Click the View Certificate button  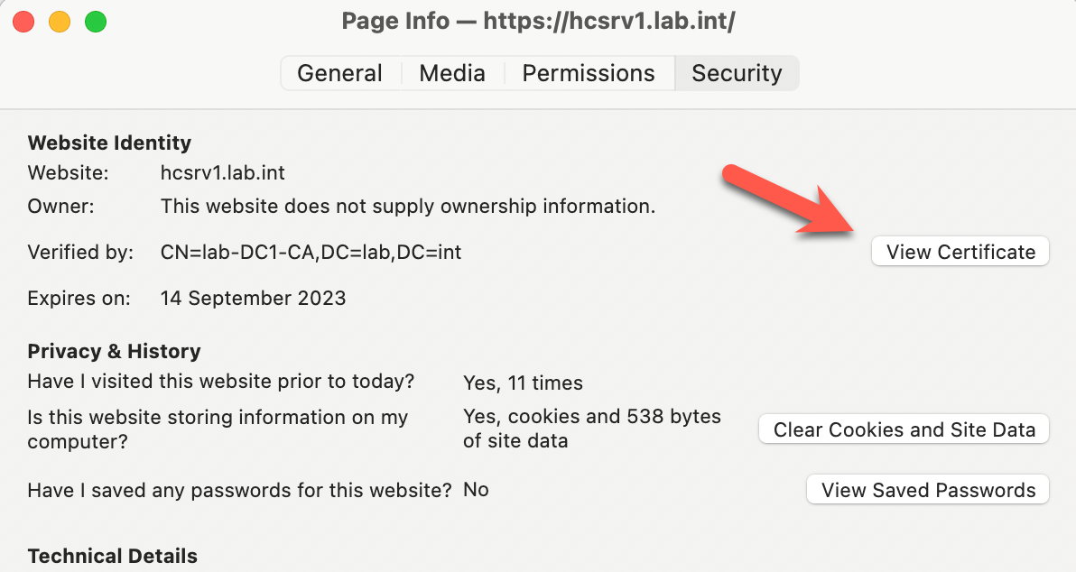coord(960,252)
